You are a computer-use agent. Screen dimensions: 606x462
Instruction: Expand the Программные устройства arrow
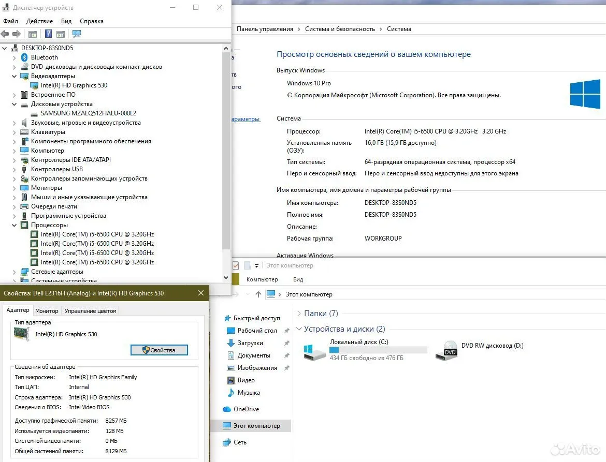pos(15,216)
